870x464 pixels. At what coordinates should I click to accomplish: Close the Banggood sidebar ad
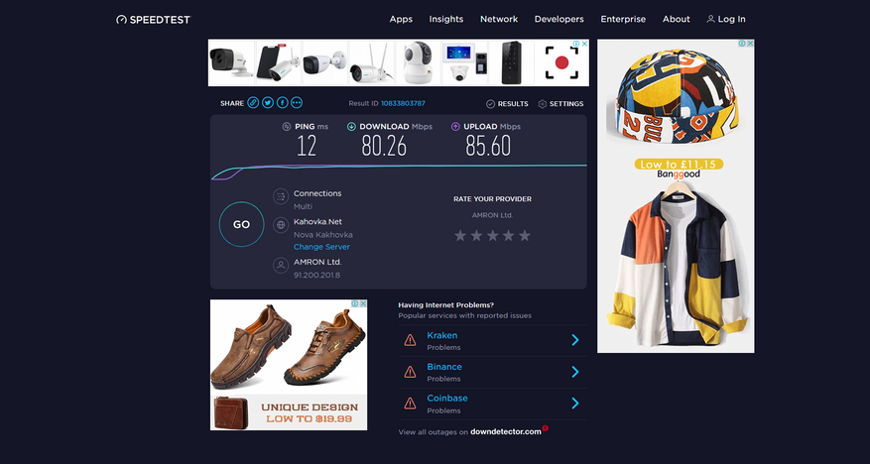coord(750,44)
